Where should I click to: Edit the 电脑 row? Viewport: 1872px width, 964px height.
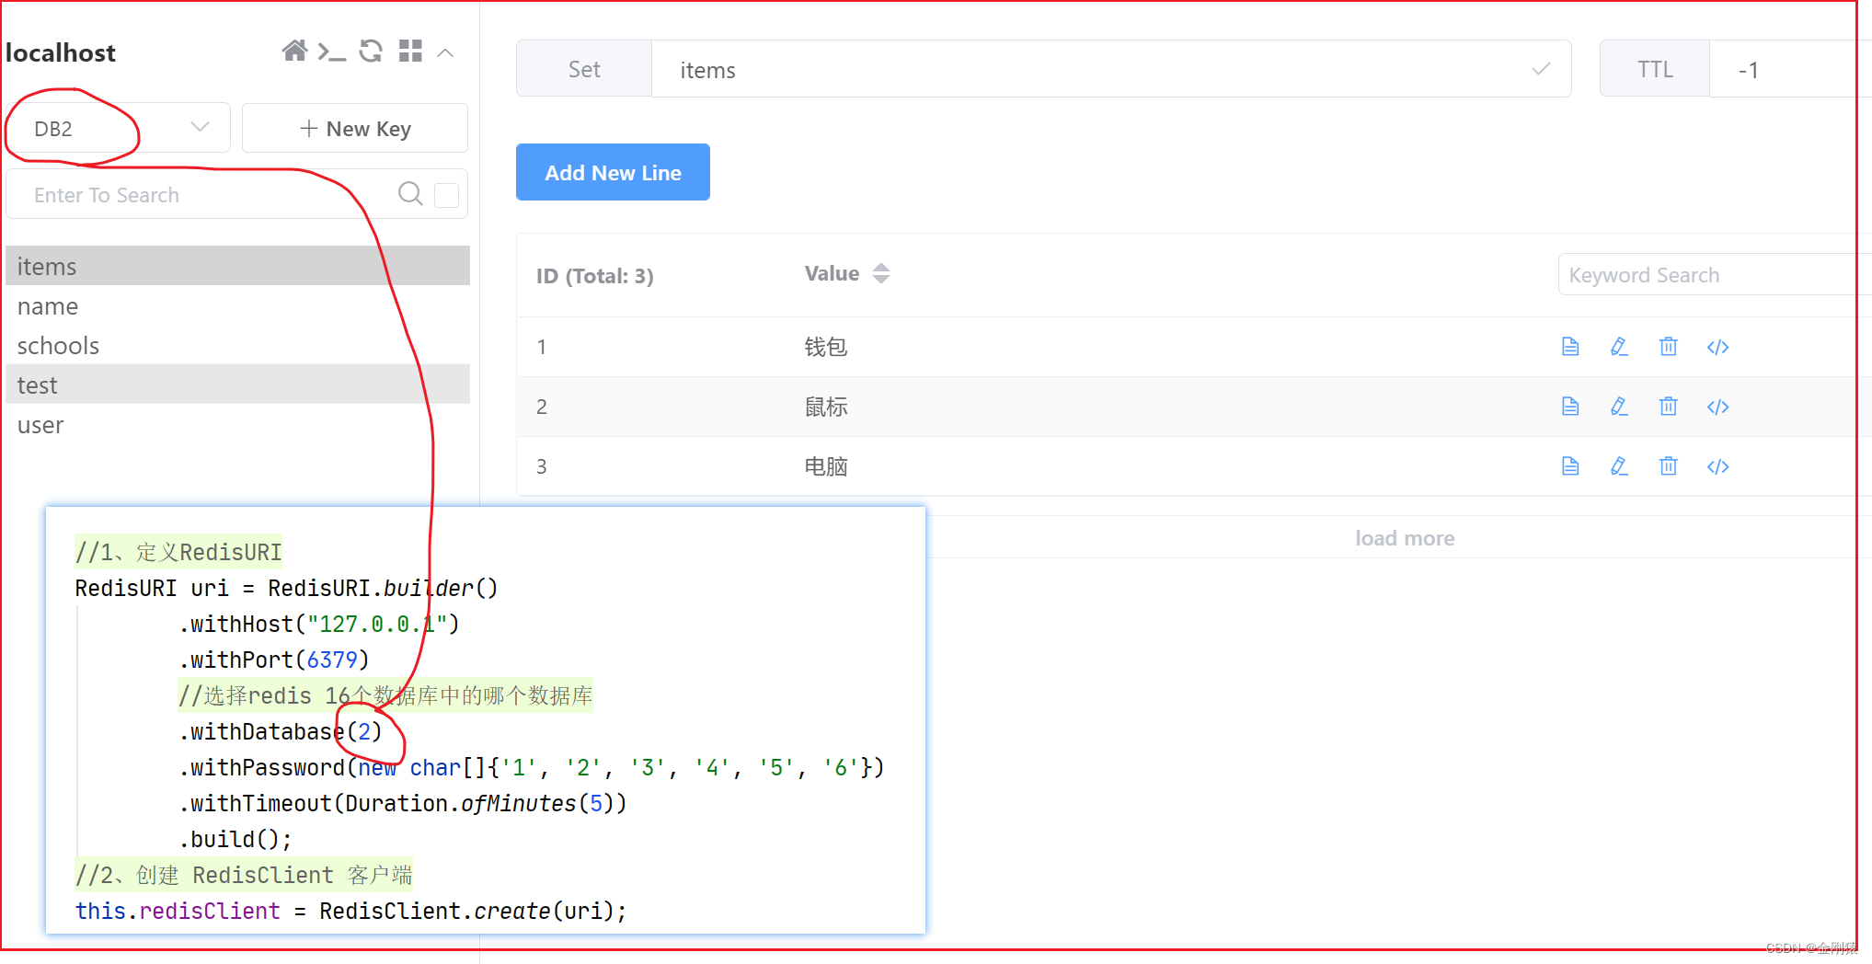click(1619, 466)
